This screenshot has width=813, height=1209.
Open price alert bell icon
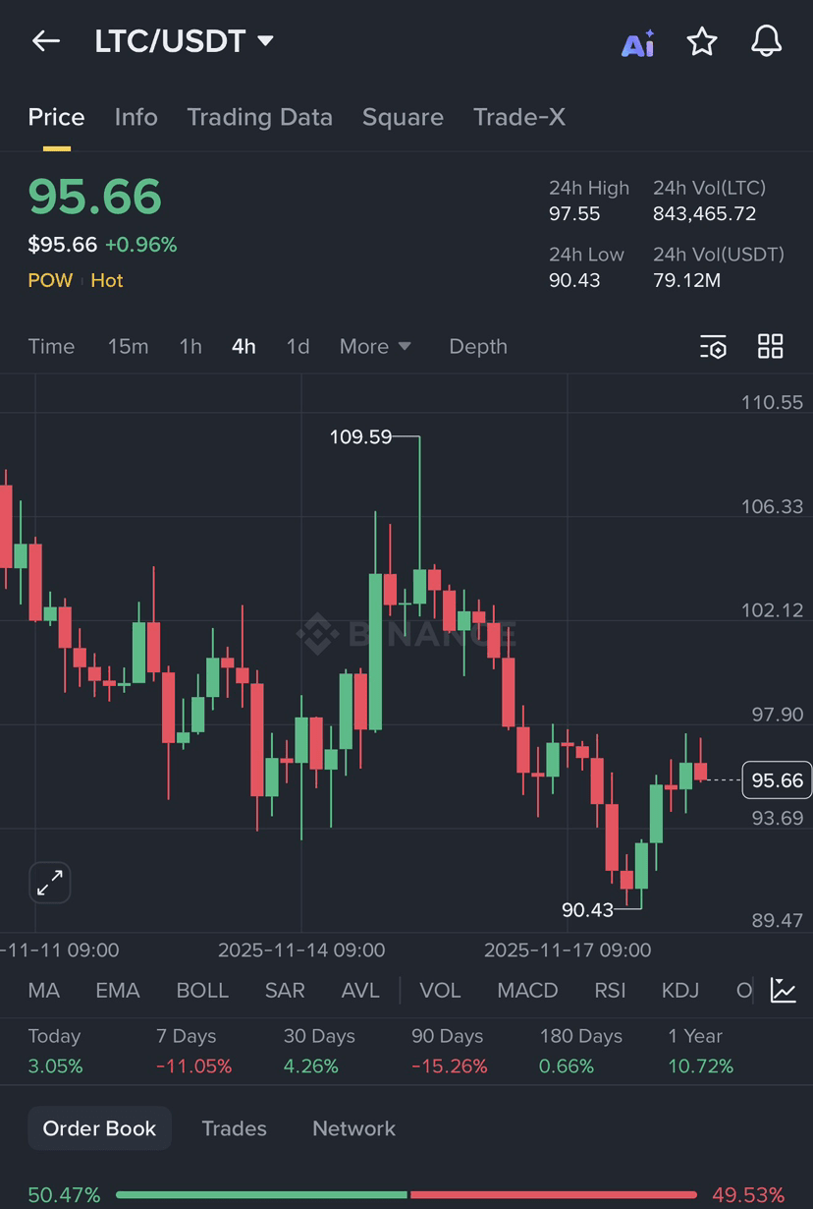click(767, 41)
